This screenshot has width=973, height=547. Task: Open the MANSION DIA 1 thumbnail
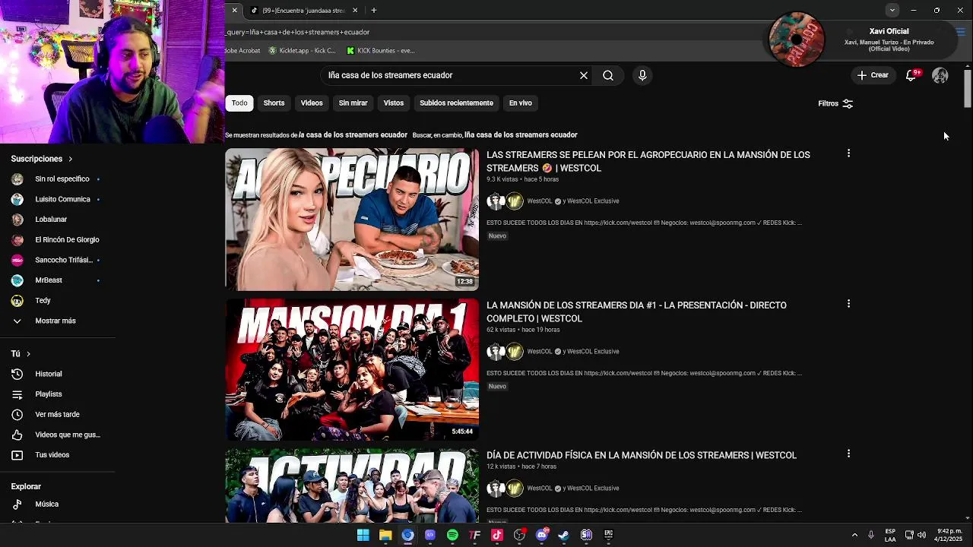click(x=352, y=369)
